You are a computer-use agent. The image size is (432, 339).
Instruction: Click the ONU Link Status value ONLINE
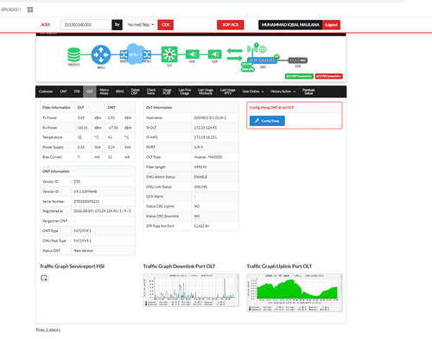(200, 186)
